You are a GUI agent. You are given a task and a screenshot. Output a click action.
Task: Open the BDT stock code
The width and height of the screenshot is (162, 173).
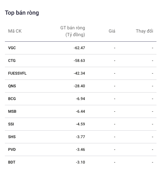[x=12, y=162]
